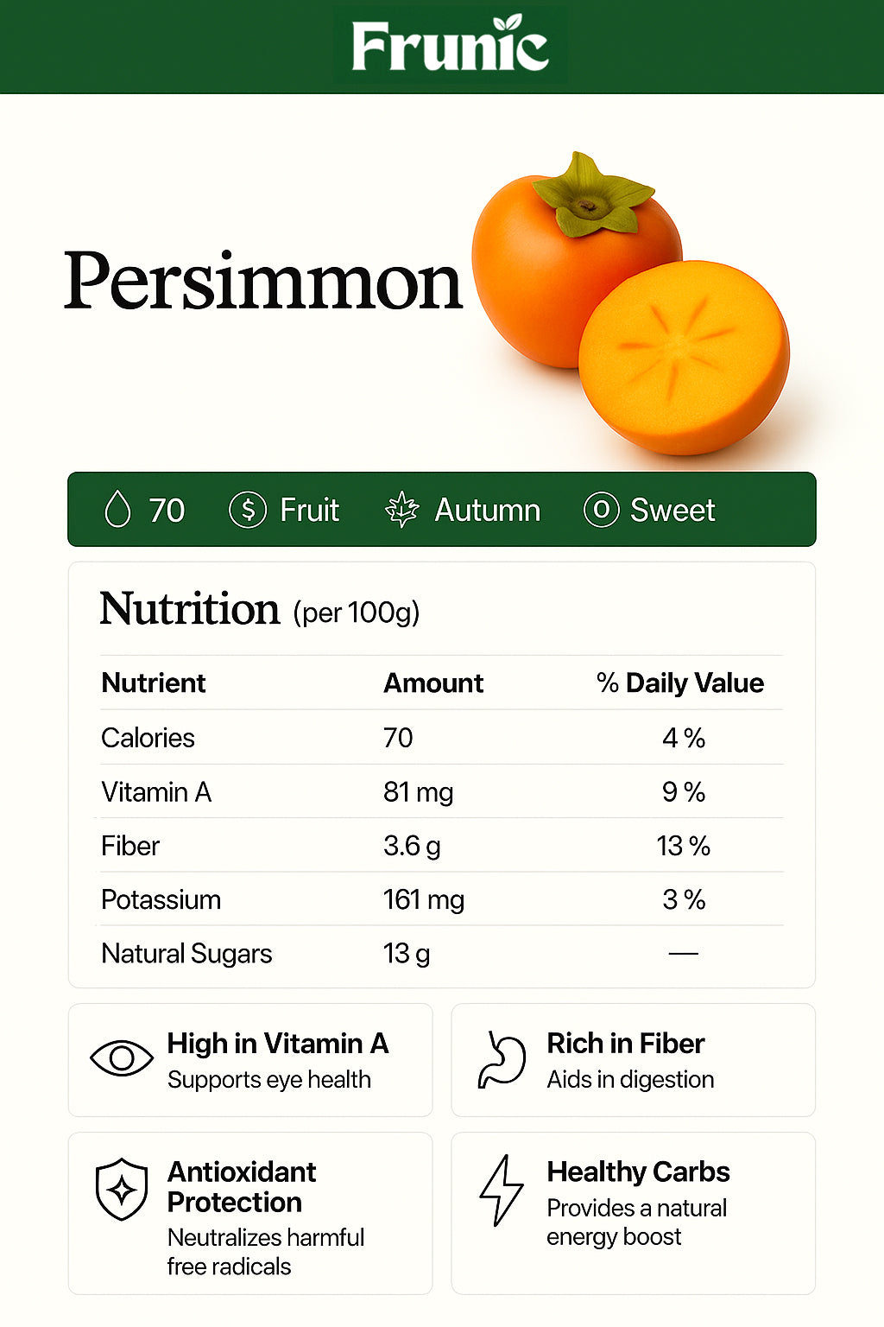The height and width of the screenshot is (1327, 884).
Task: Click the % Daily Value column header
Action: pos(680,683)
